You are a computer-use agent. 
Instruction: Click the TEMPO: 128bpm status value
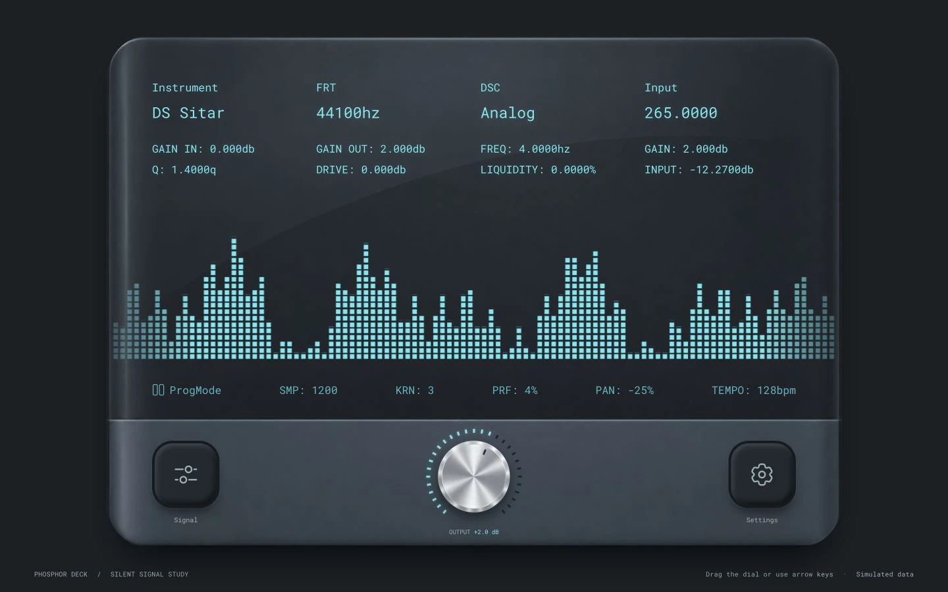pyautogui.click(x=754, y=391)
